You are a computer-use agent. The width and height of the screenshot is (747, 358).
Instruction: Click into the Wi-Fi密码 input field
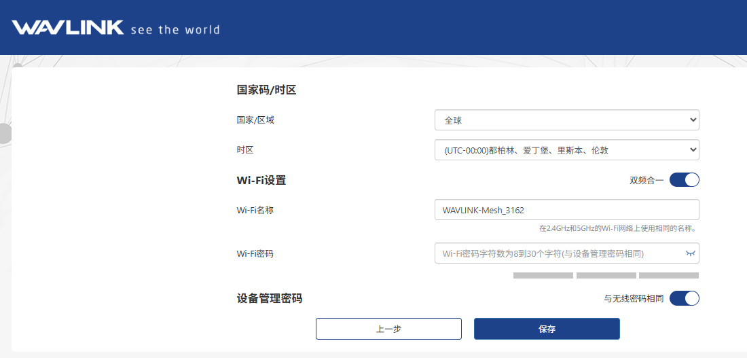tap(557, 253)
